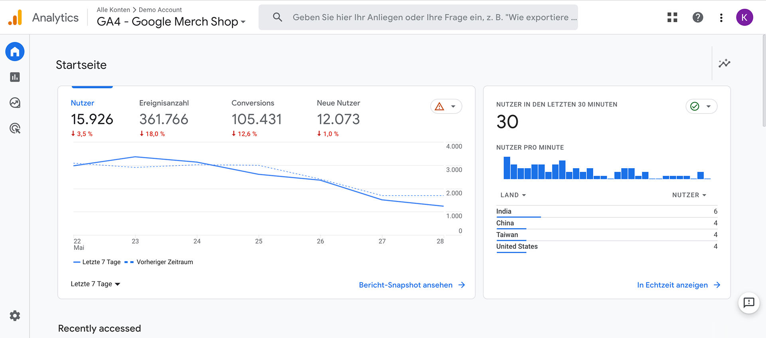Click the 12,6 % decrease indicator
Viewport: 766px width, 338px height.
click(244, 134)
